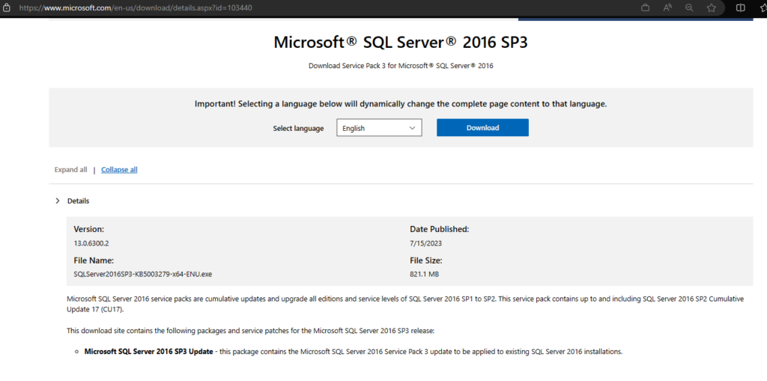Open the Select language dropdown
767x381 pixels.
[379, 128]
